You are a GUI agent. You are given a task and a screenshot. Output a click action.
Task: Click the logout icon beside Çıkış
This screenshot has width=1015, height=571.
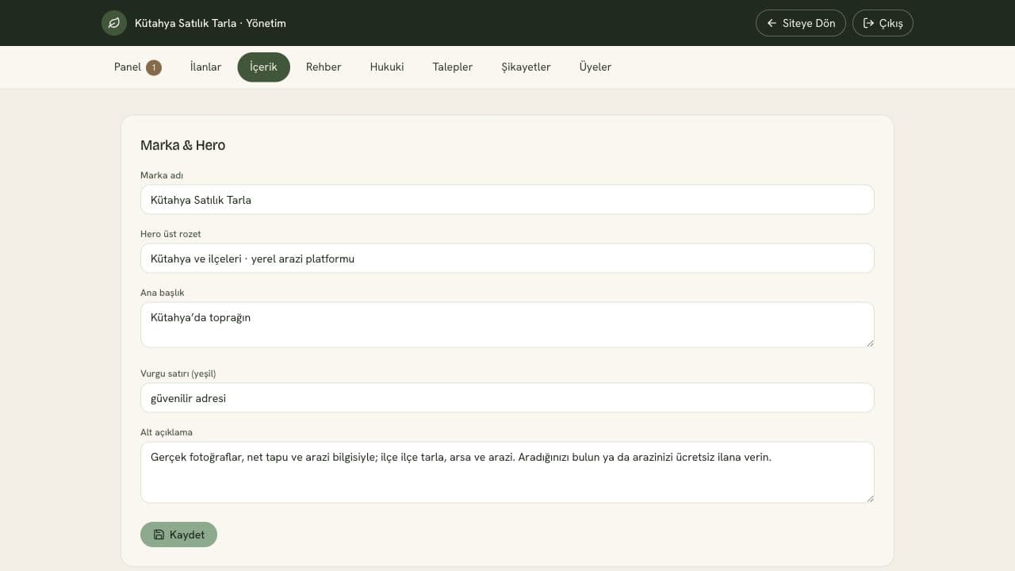click(868, 23)
